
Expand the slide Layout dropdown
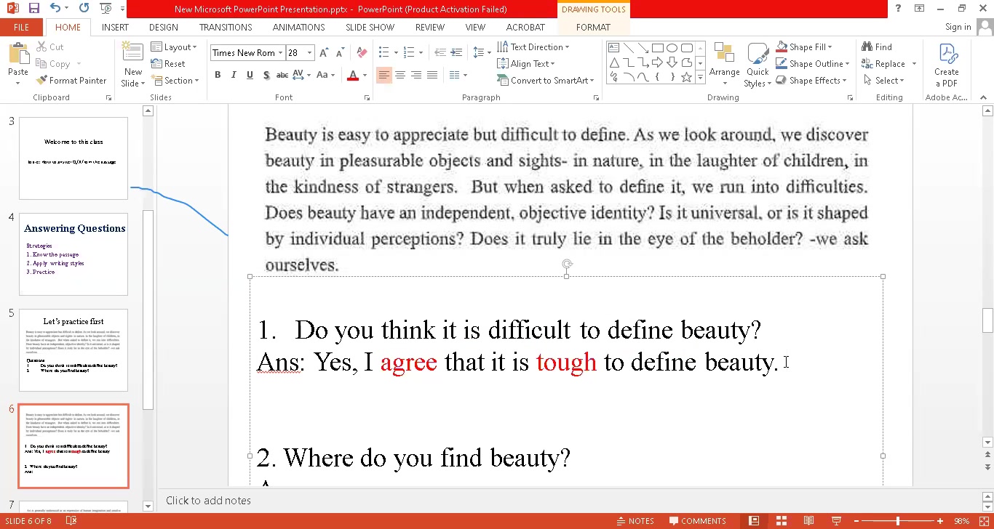174,47
